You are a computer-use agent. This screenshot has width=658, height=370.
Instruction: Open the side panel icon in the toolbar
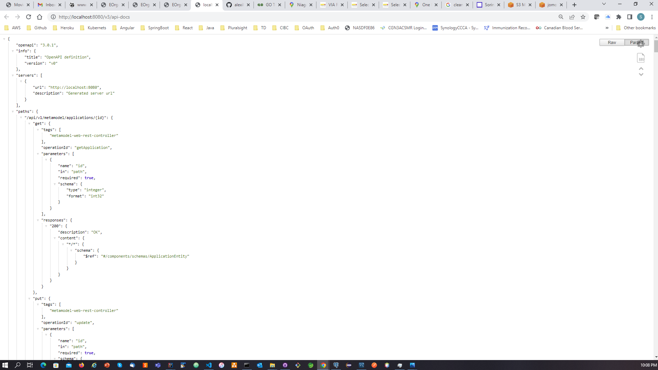(630, 17)
